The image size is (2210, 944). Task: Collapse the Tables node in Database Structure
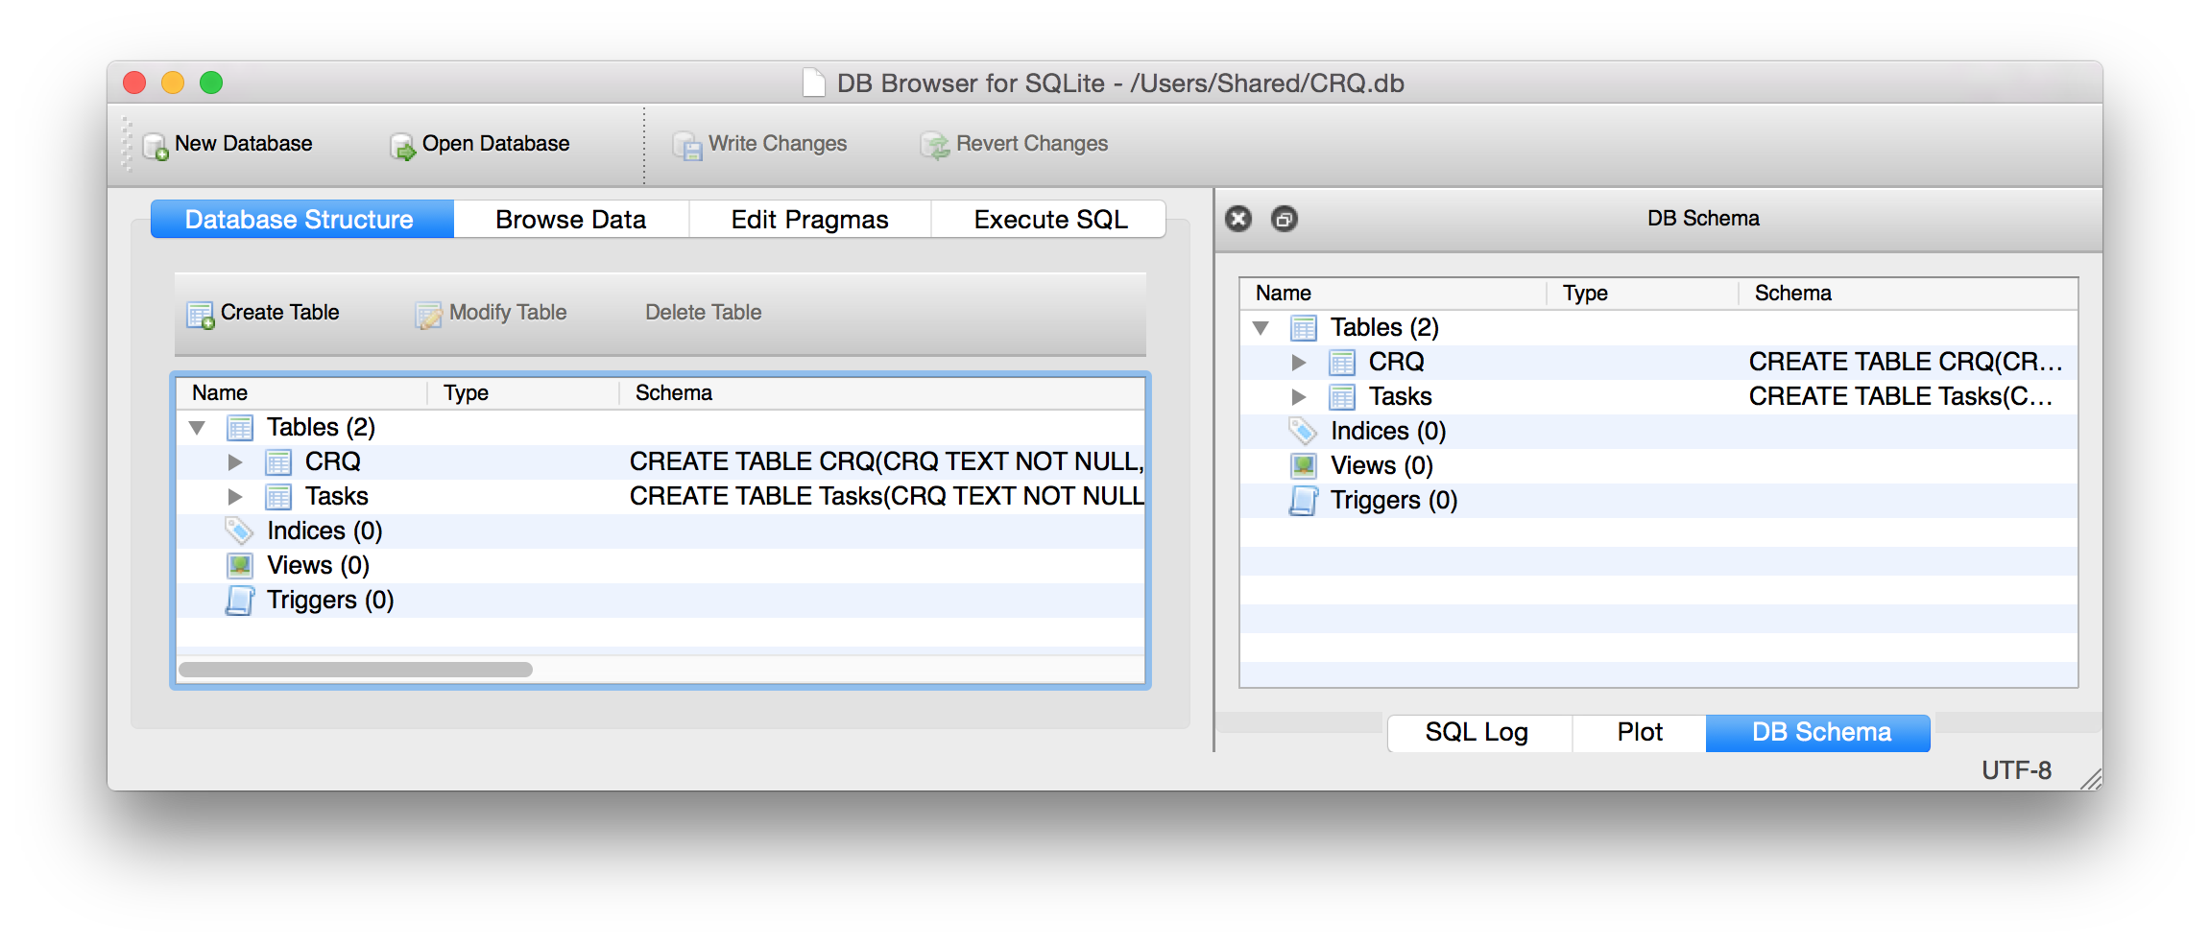198,427
